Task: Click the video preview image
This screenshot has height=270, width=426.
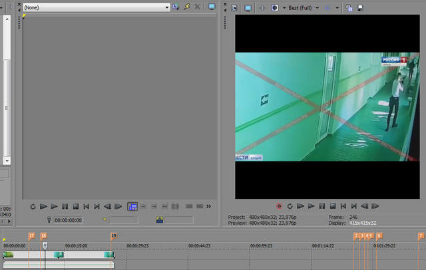Action: pyautogui.click(x=327, y=106)
